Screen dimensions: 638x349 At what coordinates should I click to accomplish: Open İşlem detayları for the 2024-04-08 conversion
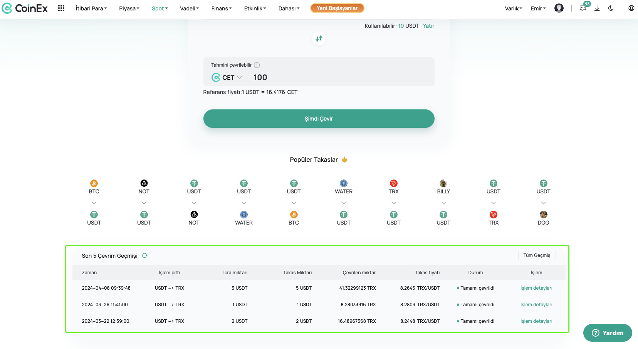pos(536,288)
